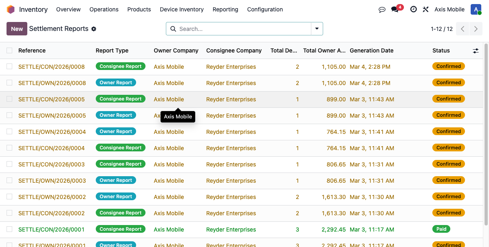Open the gear actions menu beside Settlement Reports
This screenshot has height=247, width=489.
click(94, 29)
